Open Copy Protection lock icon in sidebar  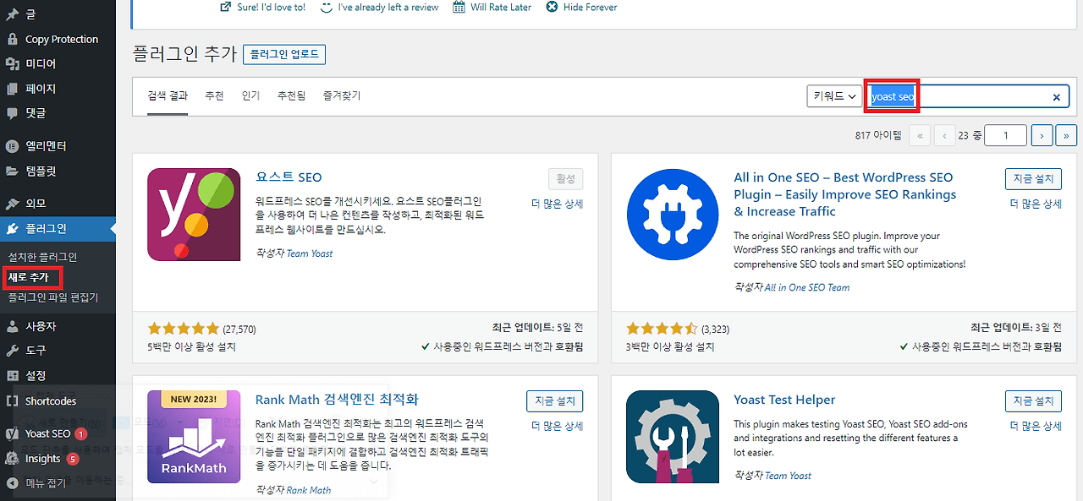point(12,39)
